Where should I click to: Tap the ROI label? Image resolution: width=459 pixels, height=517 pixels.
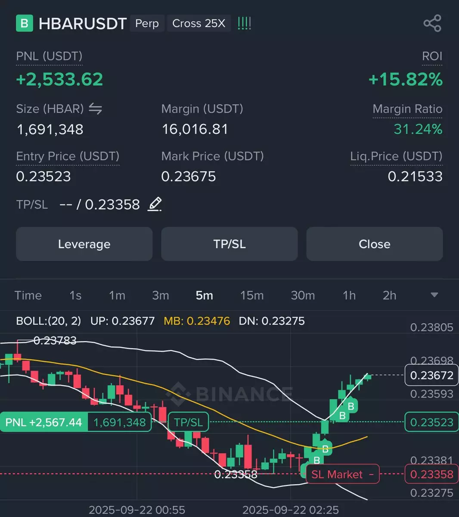432,56
